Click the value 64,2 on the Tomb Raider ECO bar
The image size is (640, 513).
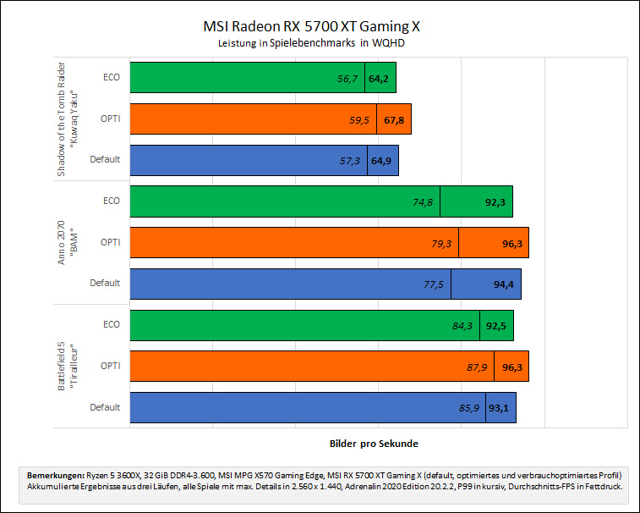pyautogui.click(x=379, y=79)
